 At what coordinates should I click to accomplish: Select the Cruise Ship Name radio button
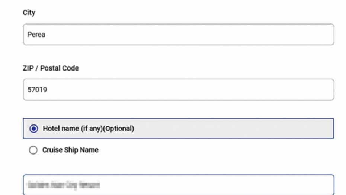(33, 150)
